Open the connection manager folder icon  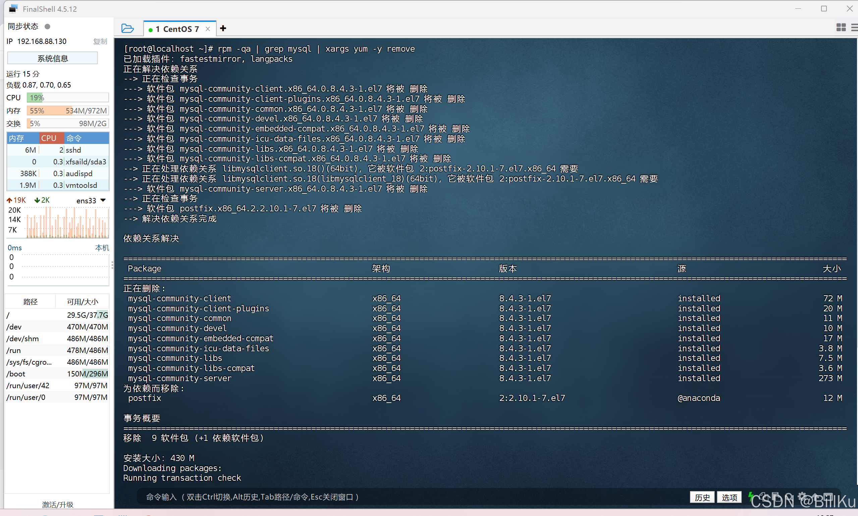click(127, 29)
